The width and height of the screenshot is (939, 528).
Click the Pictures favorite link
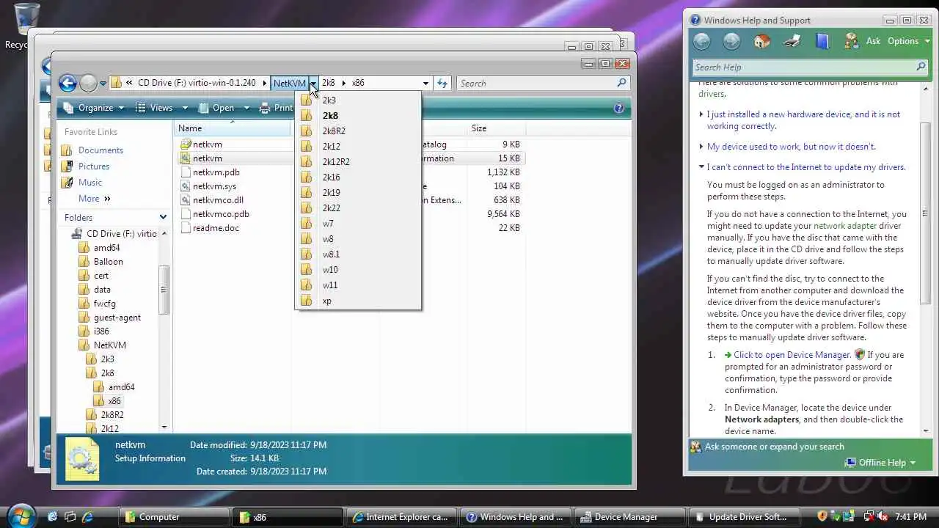[94, 166]
